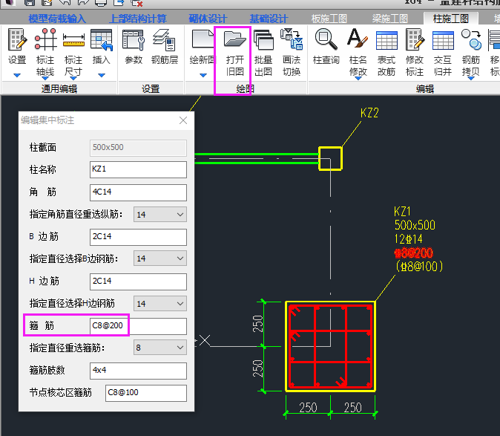Image resolution: width=500 pixels, height=436 pixels.
Task: Expand the 标注尺寸 dropdown arrow
Action: click(x=73, y=78)
